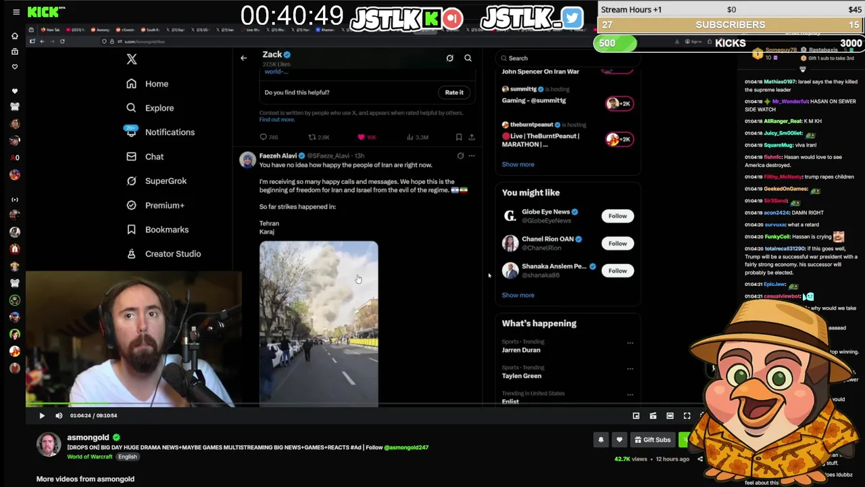Open Chanel Rion OAN avatar
Viewport: 865px width, 487px height.
click(510, 243)
